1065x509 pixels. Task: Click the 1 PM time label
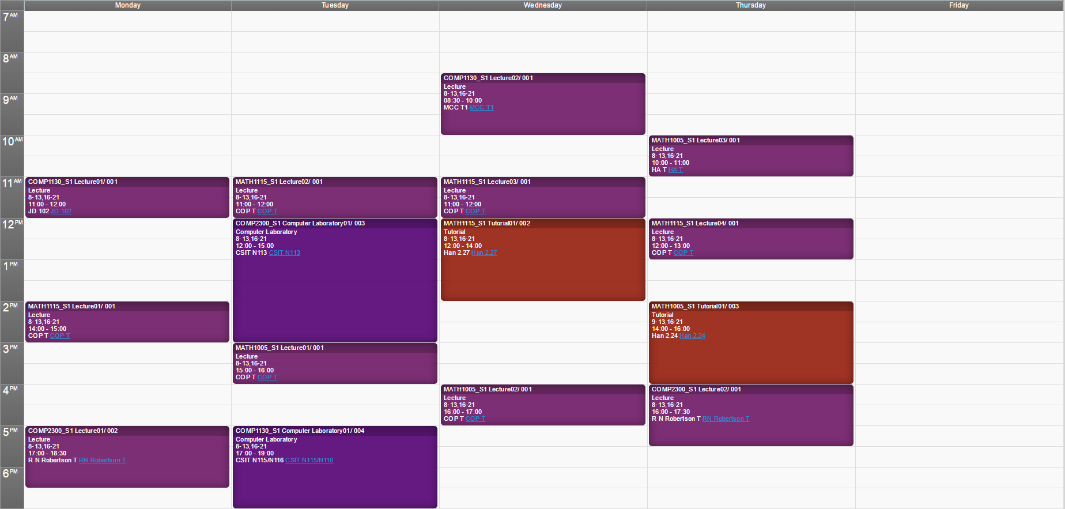pyautogui.click(x=10, y=266)
